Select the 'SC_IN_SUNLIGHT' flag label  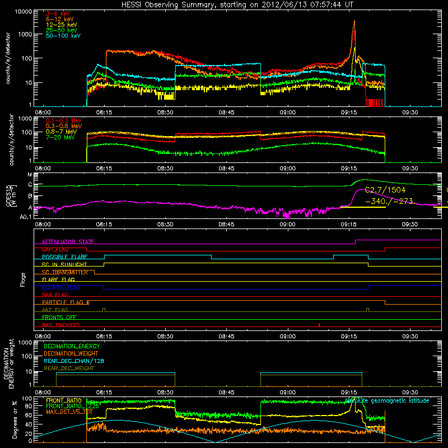click(64, 264)
